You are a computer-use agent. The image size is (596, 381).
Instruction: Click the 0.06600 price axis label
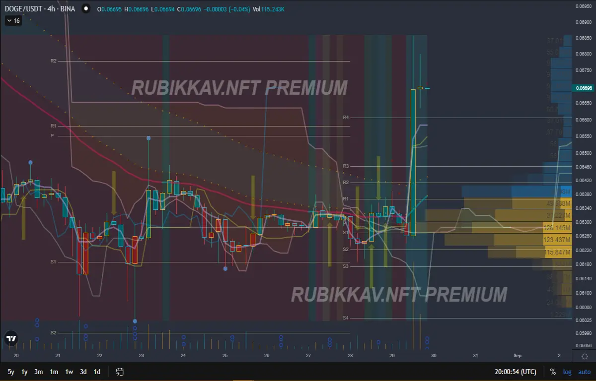pyautogui.click(x=584, y=120)
